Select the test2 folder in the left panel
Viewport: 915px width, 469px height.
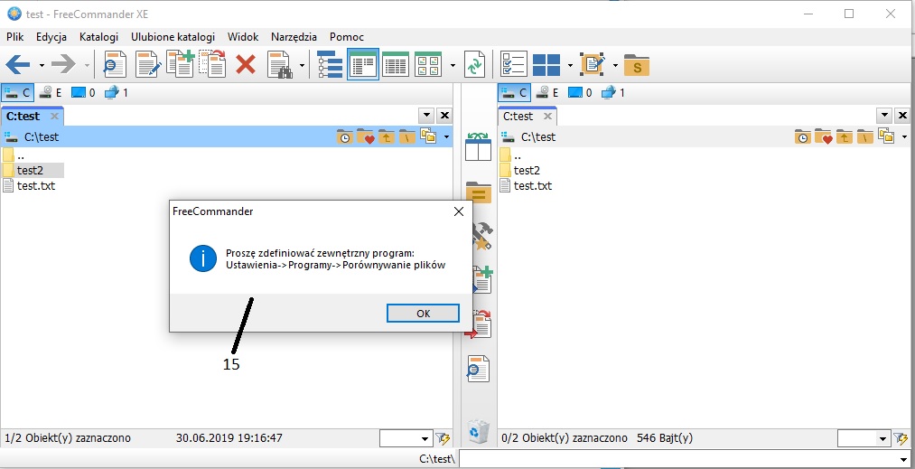click(33, 171)
